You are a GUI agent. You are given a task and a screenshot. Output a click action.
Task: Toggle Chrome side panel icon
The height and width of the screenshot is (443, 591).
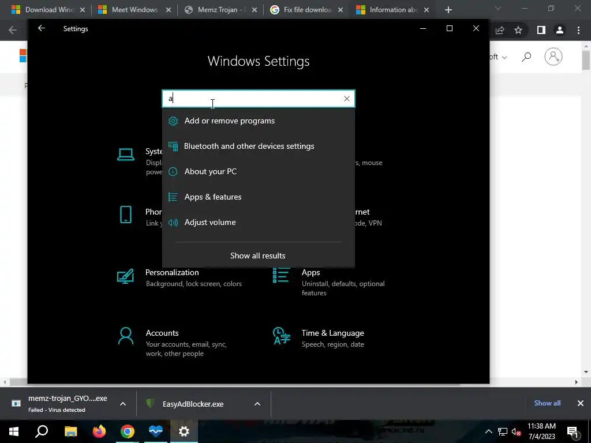[x=541, y=30]
